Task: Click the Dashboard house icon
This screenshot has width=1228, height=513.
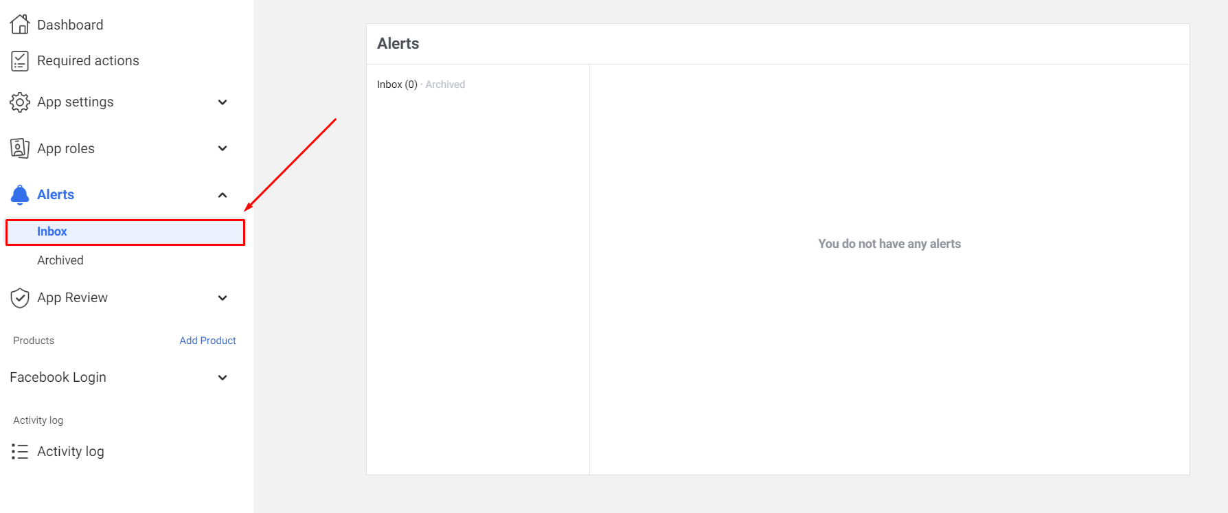Action: tap(20, 25)
